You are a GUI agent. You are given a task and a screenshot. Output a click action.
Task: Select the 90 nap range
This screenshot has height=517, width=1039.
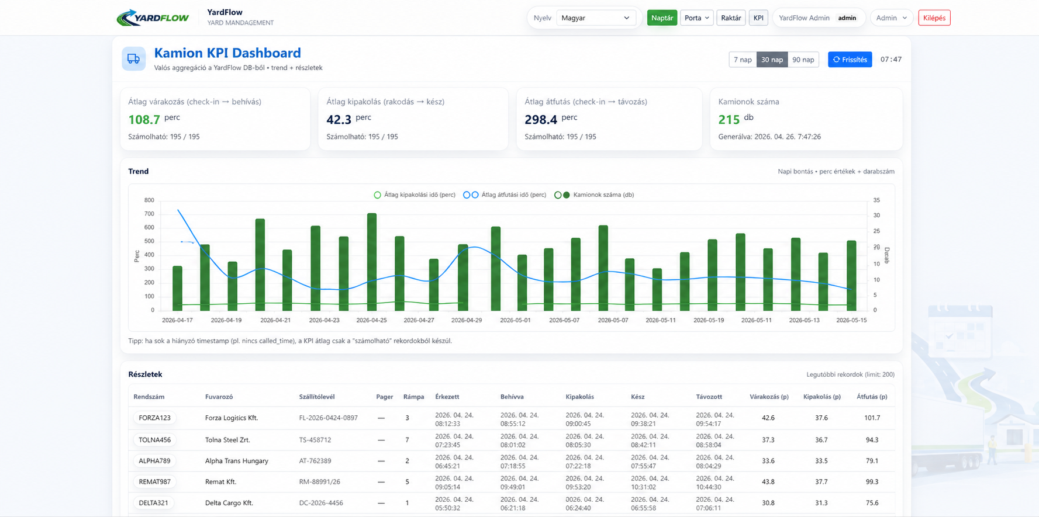(x=803, y=60)
